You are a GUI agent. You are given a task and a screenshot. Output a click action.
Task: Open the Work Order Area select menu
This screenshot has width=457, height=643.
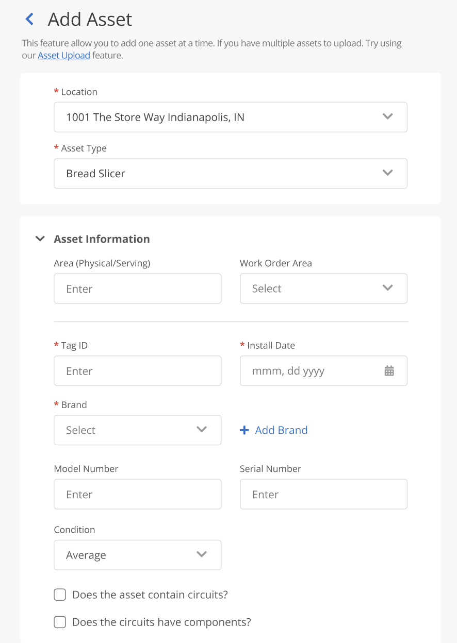tap(323, 289)
